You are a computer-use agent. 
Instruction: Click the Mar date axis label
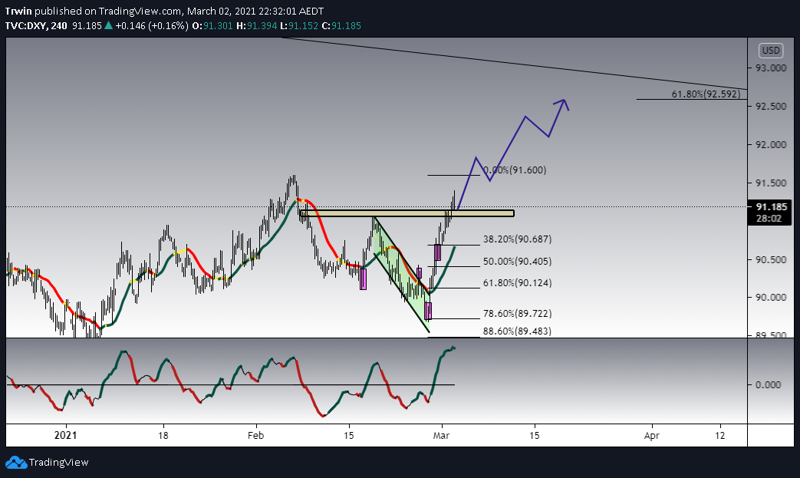coord(441,435)
